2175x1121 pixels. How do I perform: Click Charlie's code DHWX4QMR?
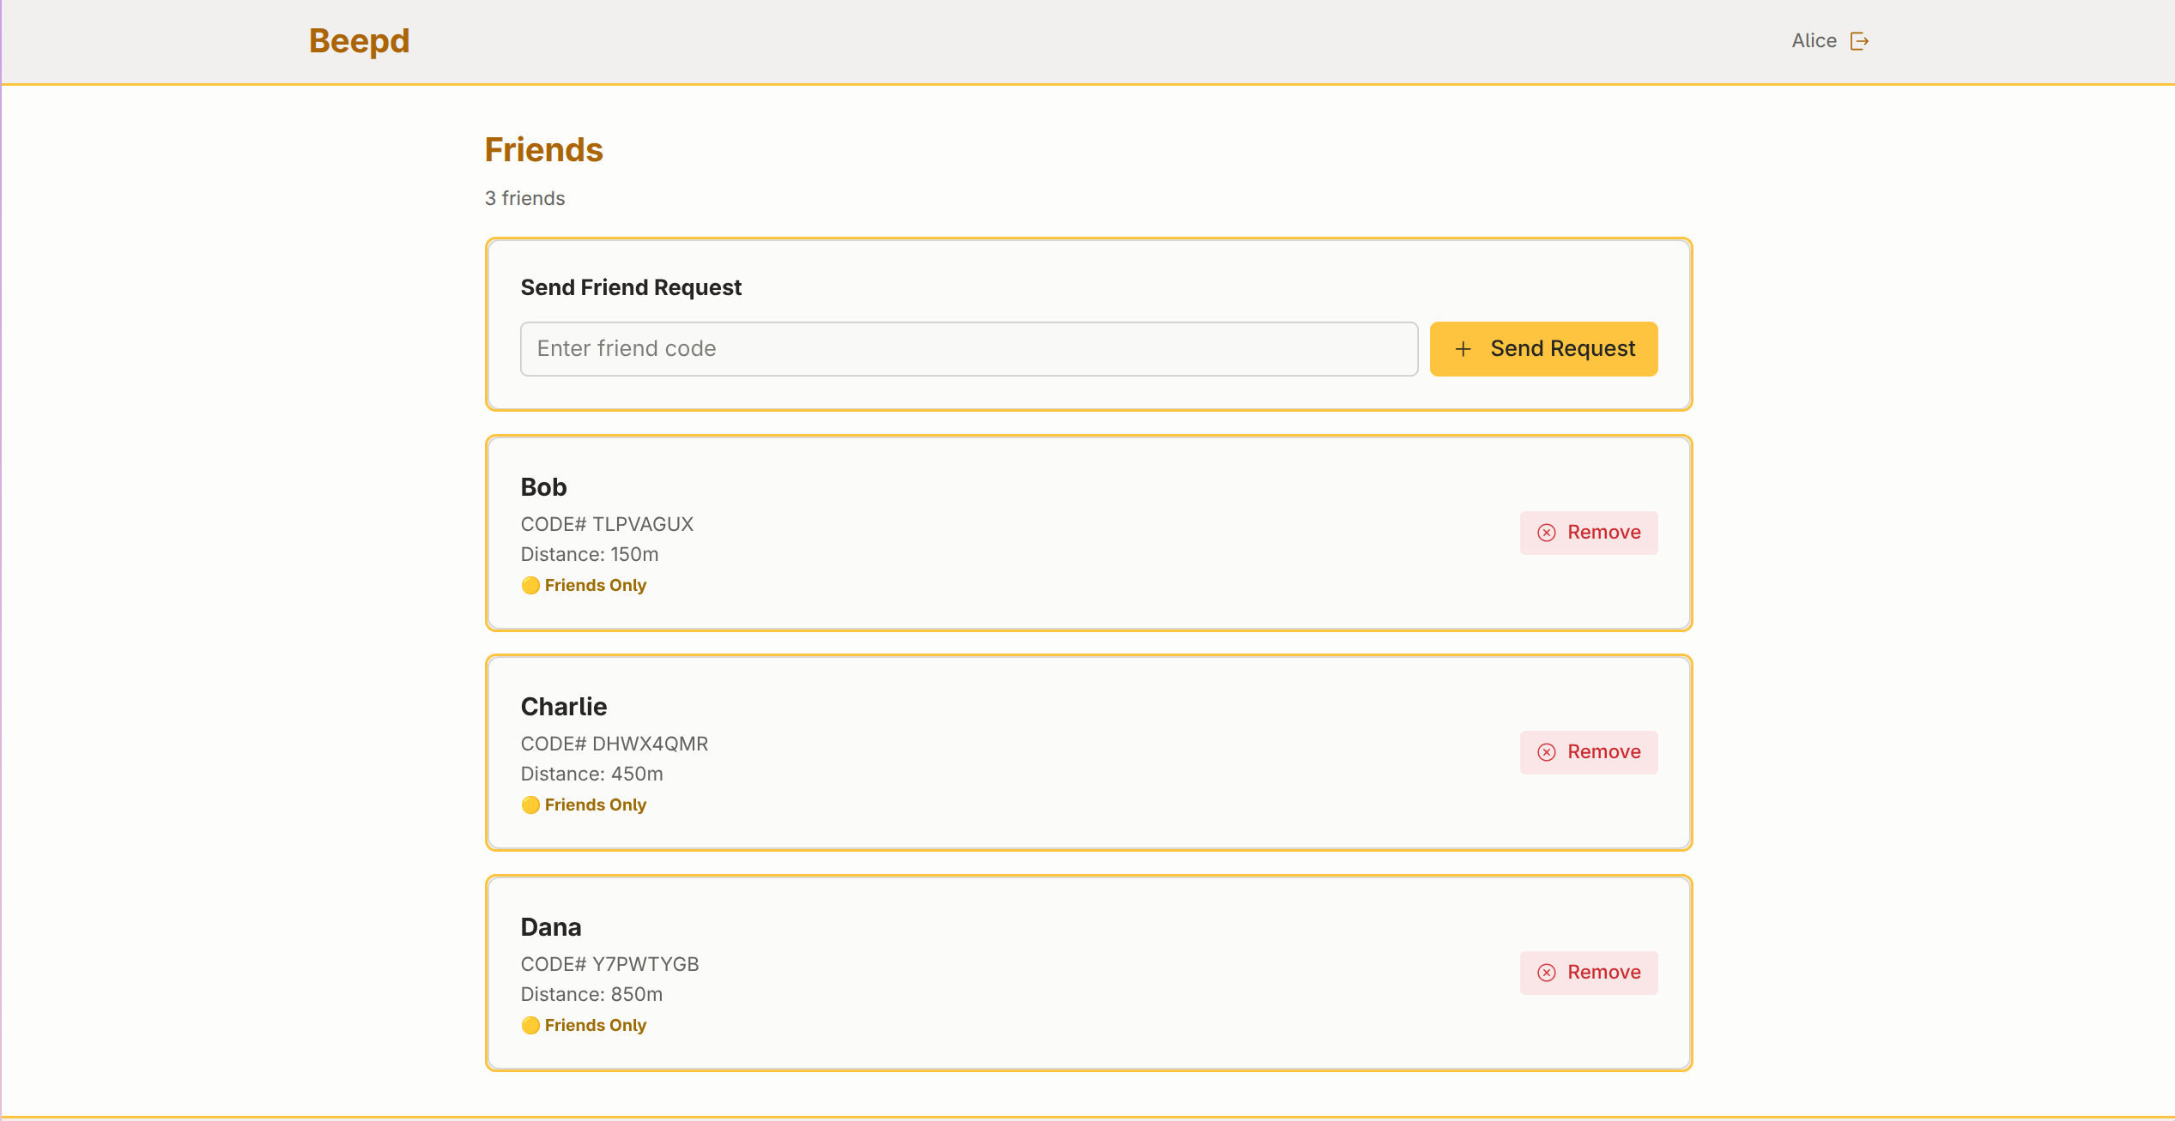coord(650,744)
